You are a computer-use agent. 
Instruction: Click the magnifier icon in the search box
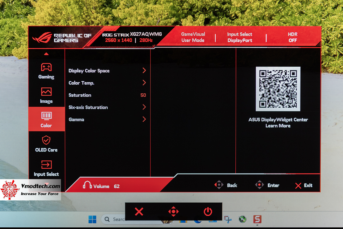coord(107,219)
